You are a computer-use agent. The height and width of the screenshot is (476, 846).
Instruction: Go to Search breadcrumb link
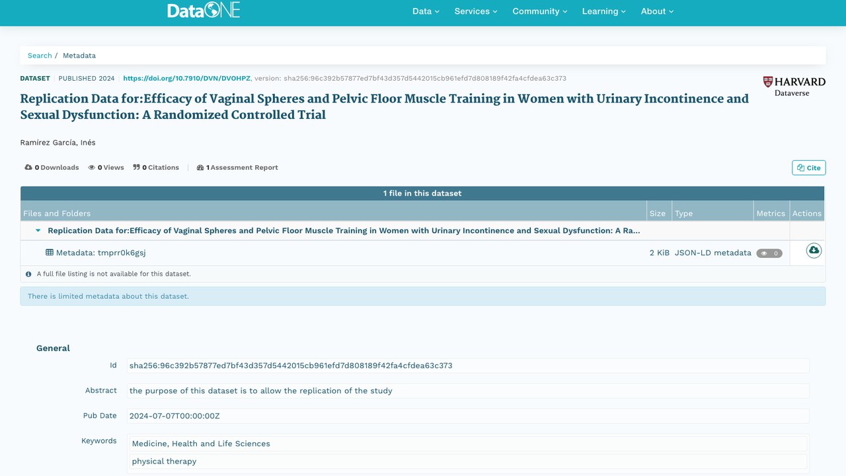[x=40, y=56]
